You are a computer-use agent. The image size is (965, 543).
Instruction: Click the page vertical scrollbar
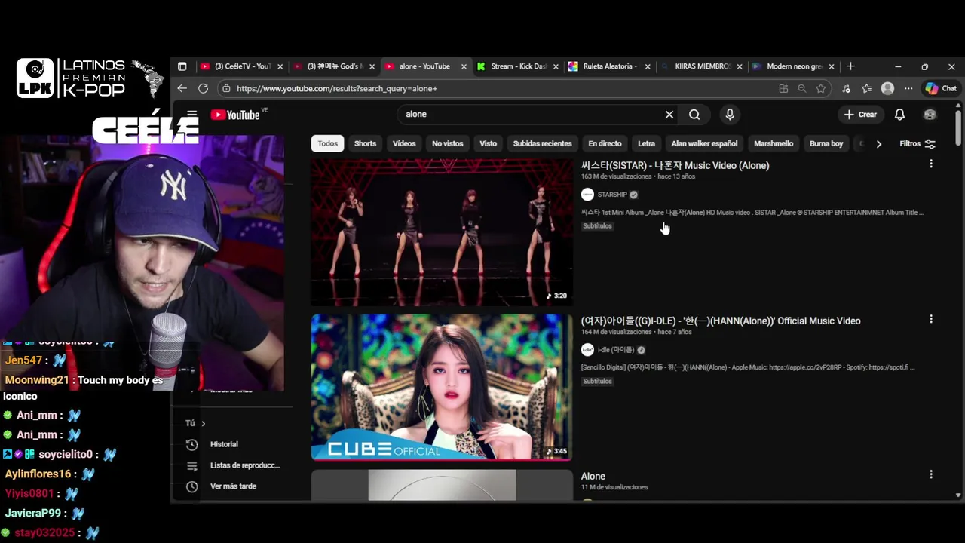pyautogui.click(x=958, y=128)
